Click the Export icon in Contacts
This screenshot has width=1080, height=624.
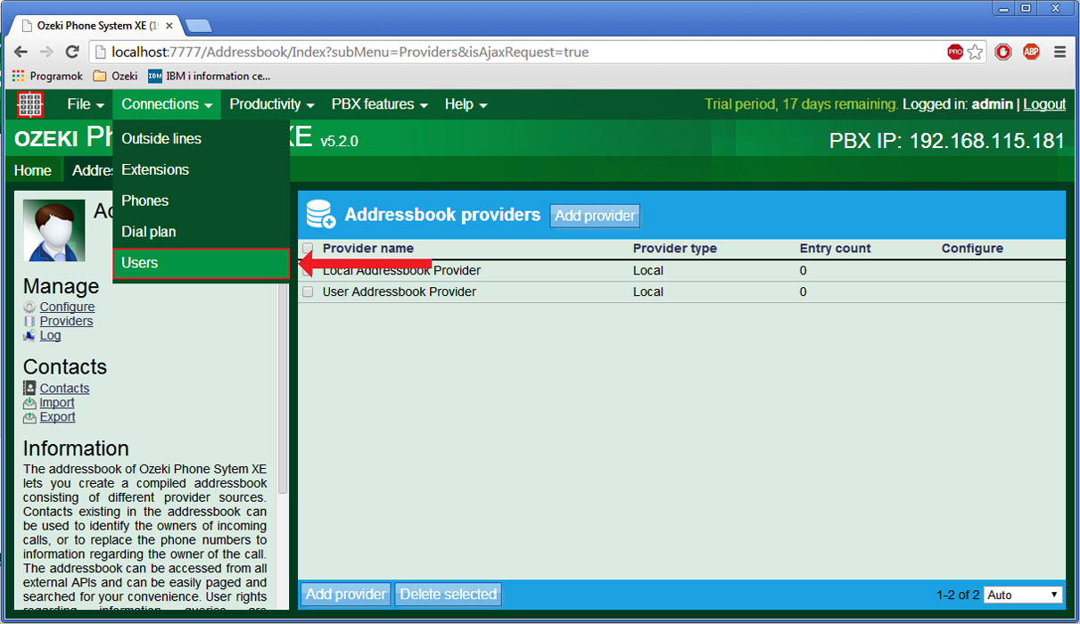point(30,417)
